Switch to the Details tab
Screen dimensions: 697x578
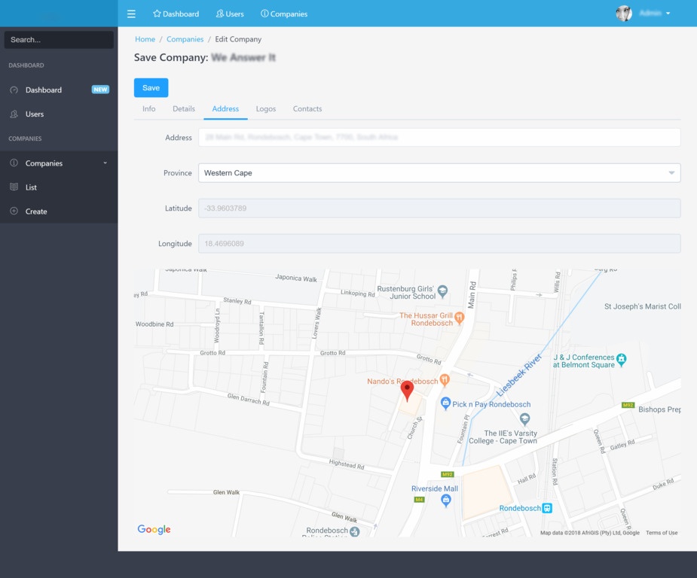pyautogui.click(x=184, y=109)
